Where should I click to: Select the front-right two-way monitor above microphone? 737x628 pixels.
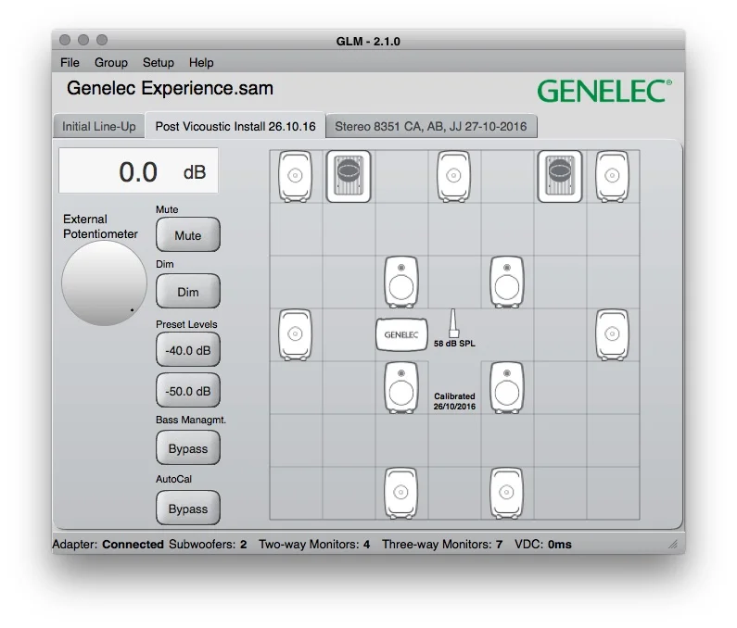coord(507,282)
